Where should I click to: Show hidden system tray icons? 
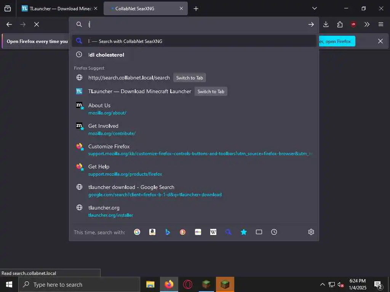[322, 284]
